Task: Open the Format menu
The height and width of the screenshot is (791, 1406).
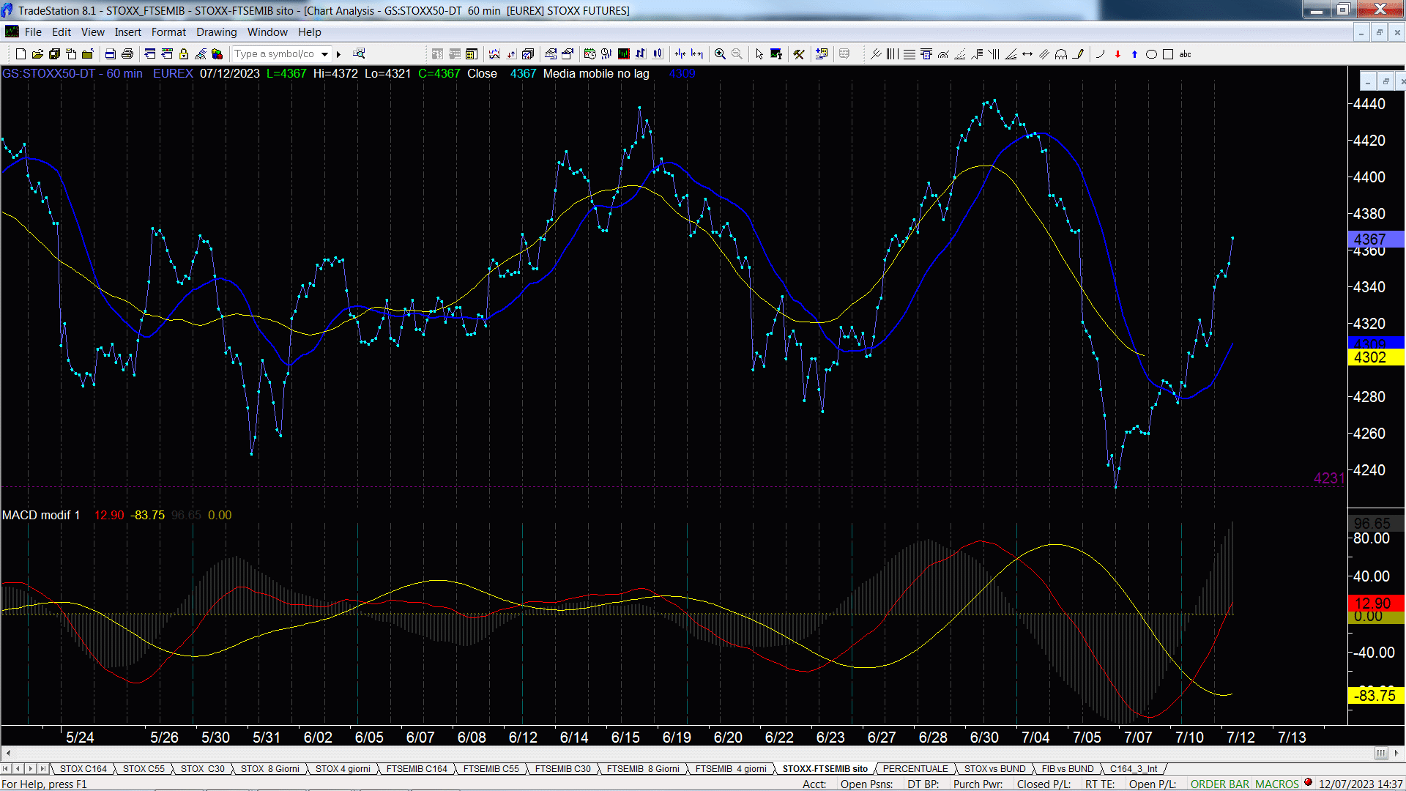Action: click(168, 31)
